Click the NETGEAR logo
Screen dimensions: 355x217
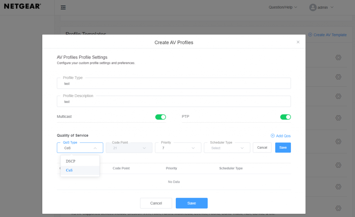tap(23, 6)
